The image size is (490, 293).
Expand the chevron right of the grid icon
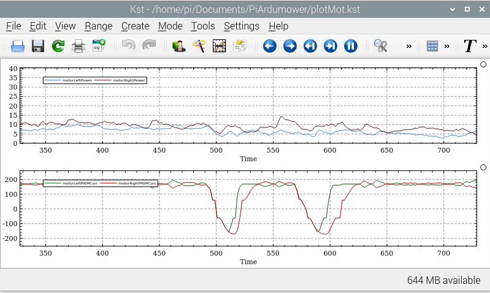click(447, 47)
